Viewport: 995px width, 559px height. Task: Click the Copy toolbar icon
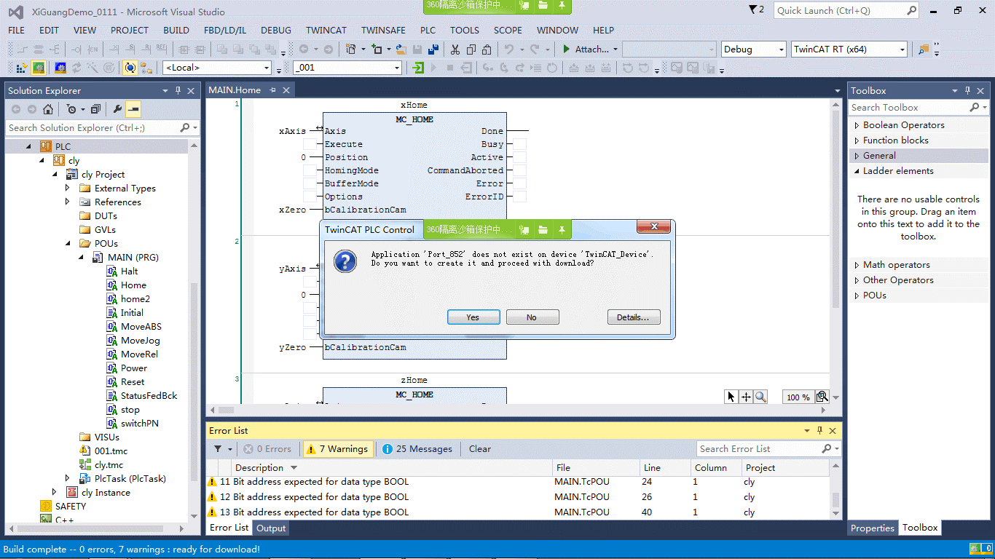tap(471, 49)
